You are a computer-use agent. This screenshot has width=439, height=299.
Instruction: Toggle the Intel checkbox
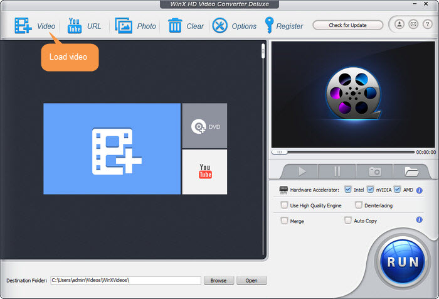(347, 189)
